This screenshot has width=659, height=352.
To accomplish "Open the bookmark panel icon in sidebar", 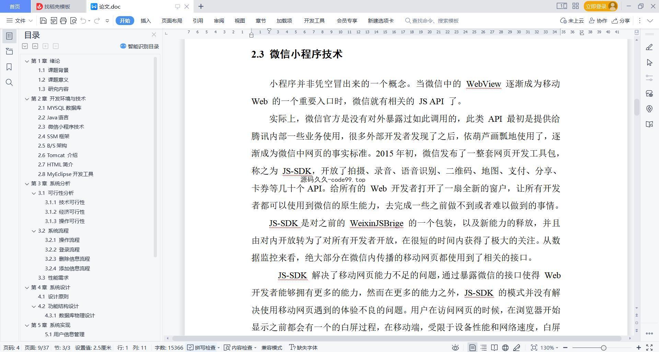I will click(x=9, y=67).
